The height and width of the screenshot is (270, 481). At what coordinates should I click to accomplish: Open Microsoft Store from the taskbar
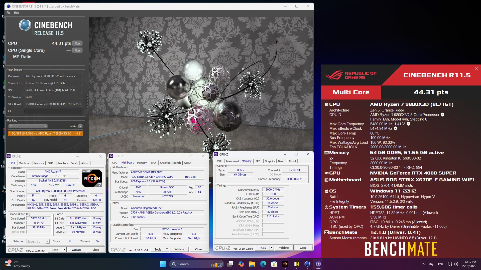pos(274,264)
